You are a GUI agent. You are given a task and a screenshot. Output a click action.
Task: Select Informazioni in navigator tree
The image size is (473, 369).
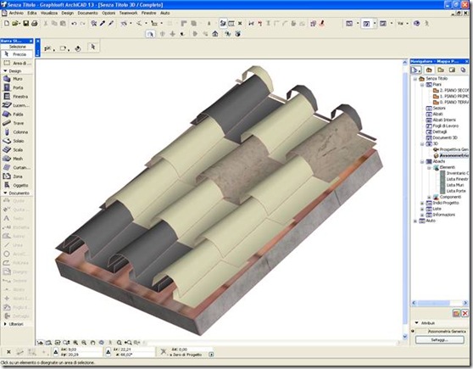tap(441, 215)
